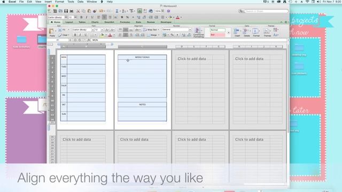Open the File menu in menu bar

[21, 2]
